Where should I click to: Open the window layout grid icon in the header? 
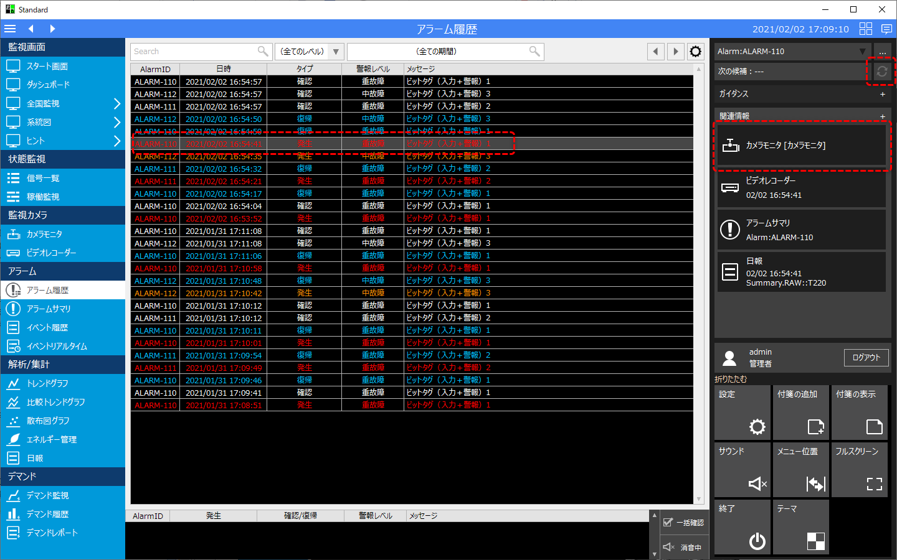tap(865, 29)
